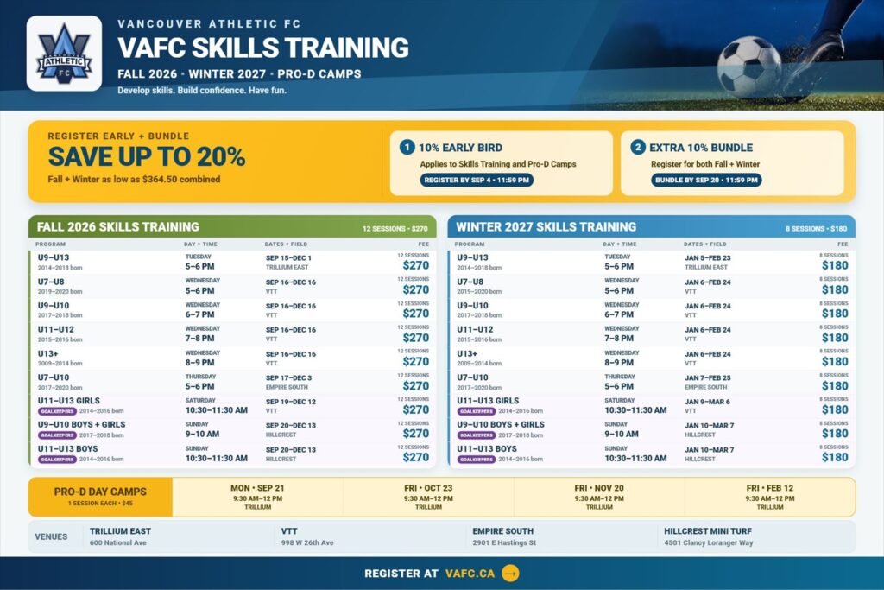The image size is (884, 590).
Task: Click the '600 National Ave' address
Action: pos(117,542)
